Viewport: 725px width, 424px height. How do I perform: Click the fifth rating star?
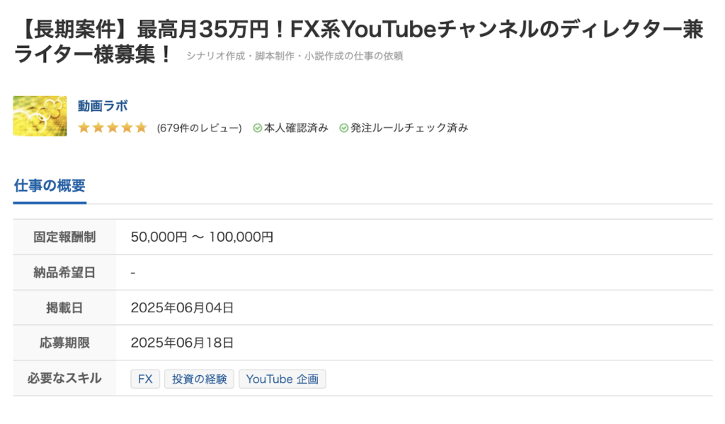pyautogui.click(x=141, y=128)
